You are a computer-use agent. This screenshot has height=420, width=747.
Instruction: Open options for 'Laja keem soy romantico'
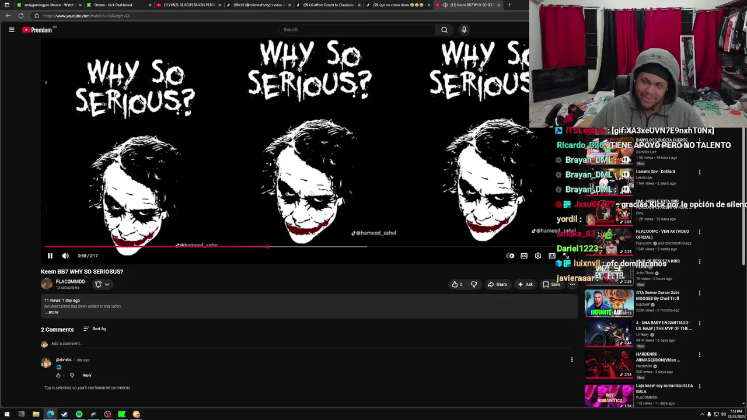tap(700, 386)
